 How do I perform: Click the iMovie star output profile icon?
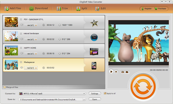[x=94, y=23]
